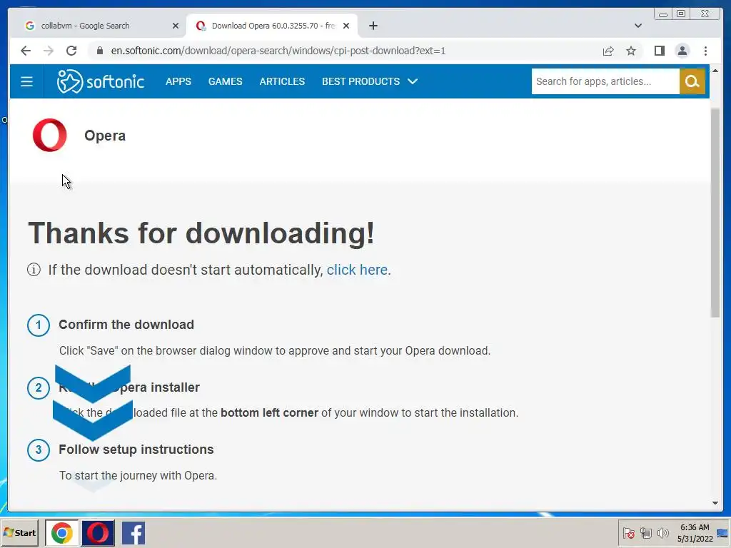Bookmark this page with the star
731x548 pixels.
click(631, 51)
